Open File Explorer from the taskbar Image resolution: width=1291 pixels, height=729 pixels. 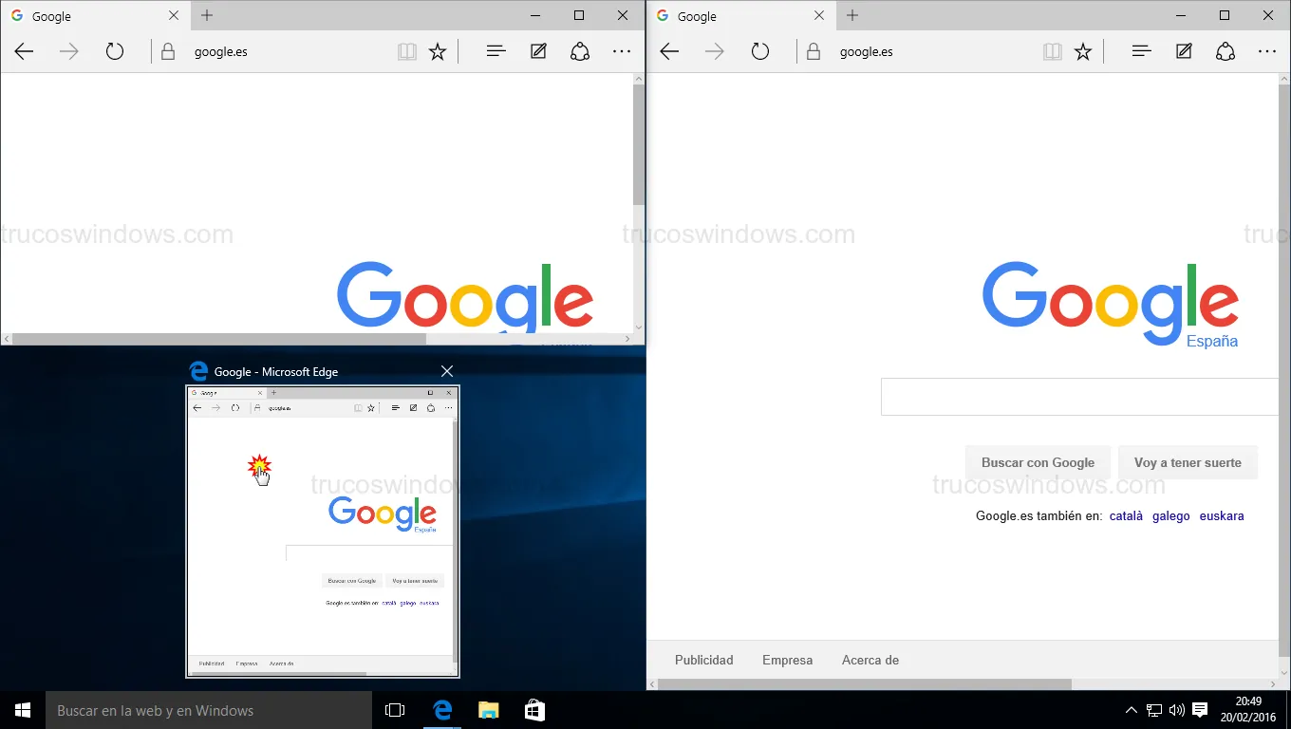488,710
